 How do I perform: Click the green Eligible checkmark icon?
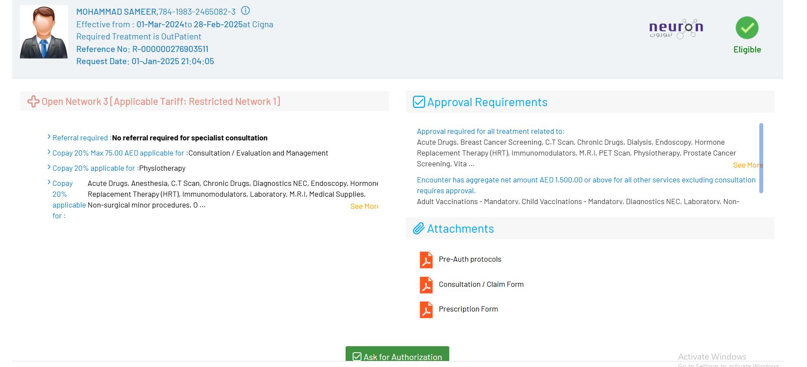point(747,28)
